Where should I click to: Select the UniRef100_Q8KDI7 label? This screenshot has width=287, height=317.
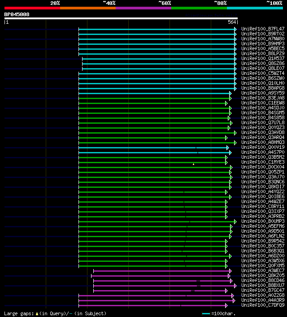(263, 187)
